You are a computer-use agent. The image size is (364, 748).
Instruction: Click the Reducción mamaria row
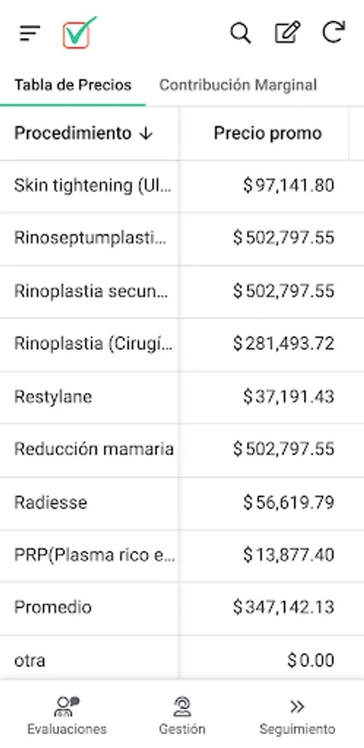click(182, 450)
